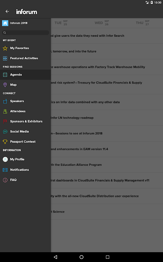Open Notifications menu item

[x=25, y=170]
